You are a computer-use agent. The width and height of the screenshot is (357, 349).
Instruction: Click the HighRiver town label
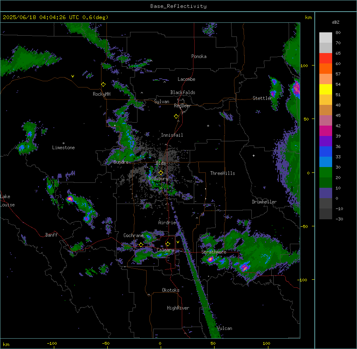pyautogui.click(x=178, y=308)
